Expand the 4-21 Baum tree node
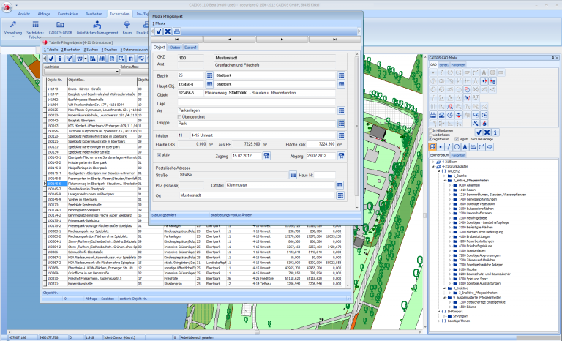 click(x=433, y=162)
